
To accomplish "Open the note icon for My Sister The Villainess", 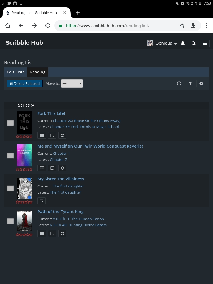I will coord(42,201).
